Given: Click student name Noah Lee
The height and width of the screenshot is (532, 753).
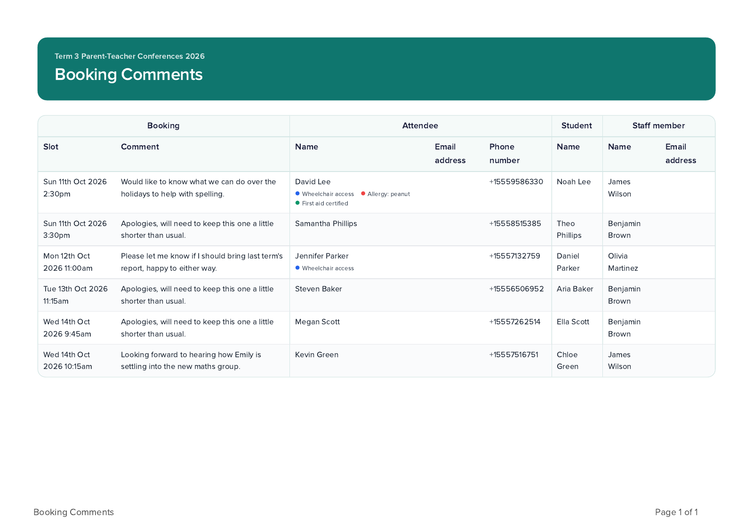Looking at the screenshot, I should pos(574,182).
